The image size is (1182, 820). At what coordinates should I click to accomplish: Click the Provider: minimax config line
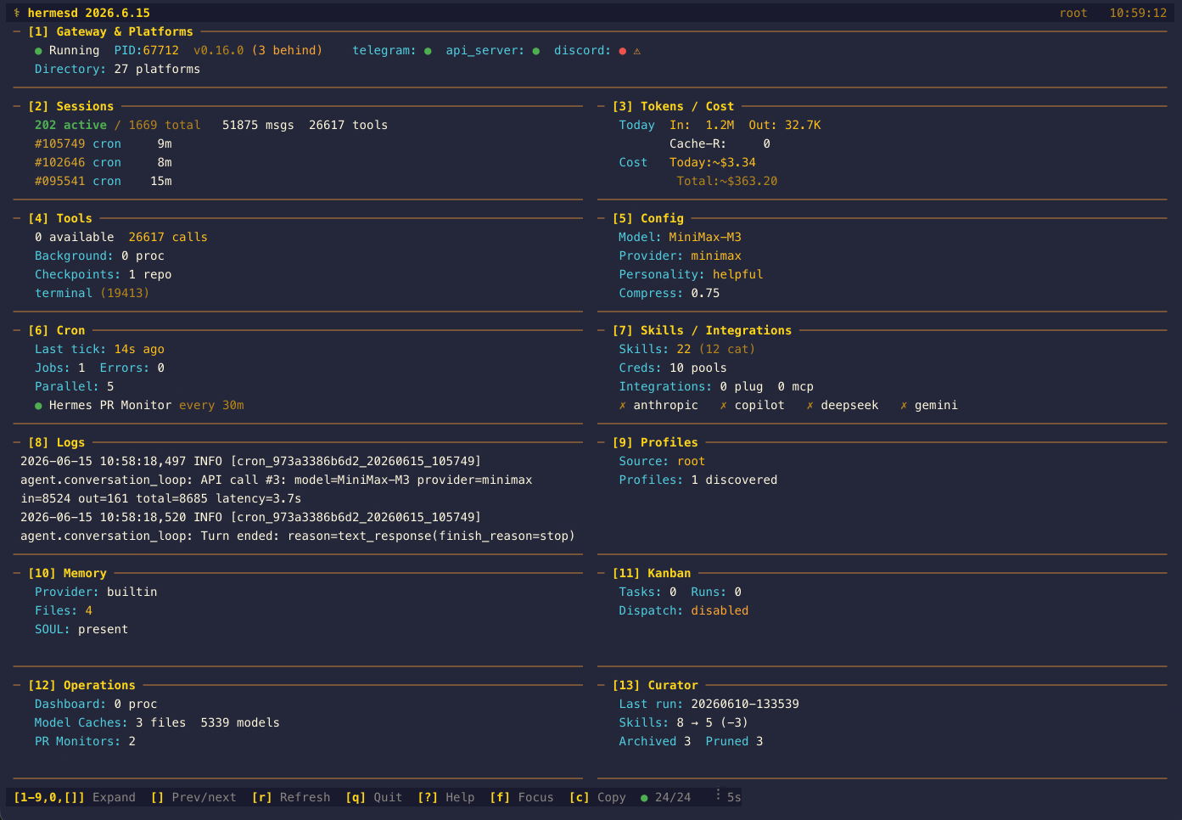coord(680,256)
